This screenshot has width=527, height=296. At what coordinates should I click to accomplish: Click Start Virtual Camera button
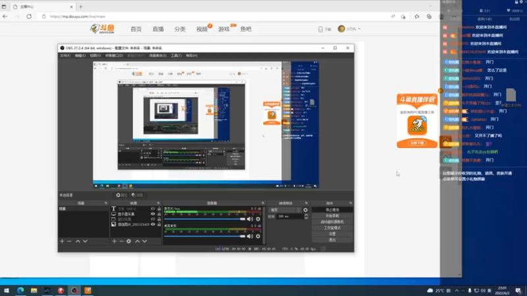(332, 222)
